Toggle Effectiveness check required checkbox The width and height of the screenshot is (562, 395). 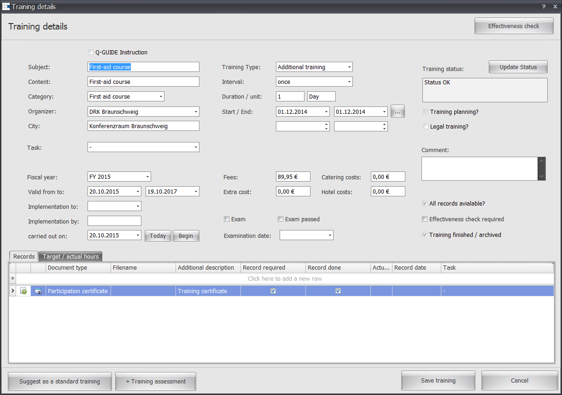pyautogui.click(x=425, y=219)
